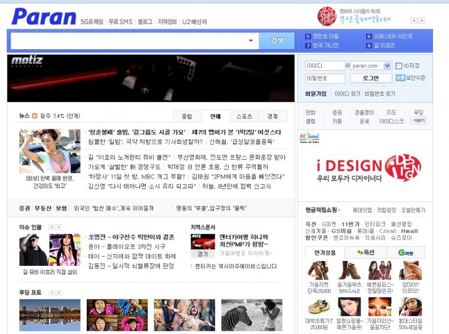
Task: Expand more services with 더보기 button
Action: pyautogui.click(x=419, y=121)
